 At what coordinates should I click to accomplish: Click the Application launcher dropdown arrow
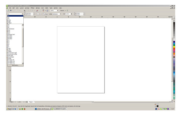tap(45, 11)
